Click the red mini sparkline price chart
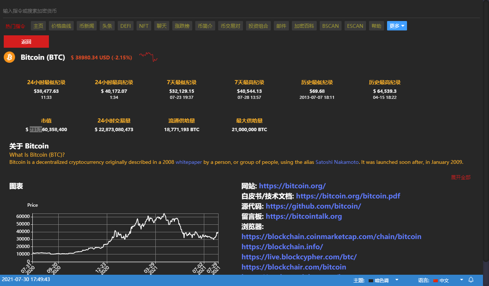Image resolution: width=489 pixels, height=286 pixels. [148, 57]
